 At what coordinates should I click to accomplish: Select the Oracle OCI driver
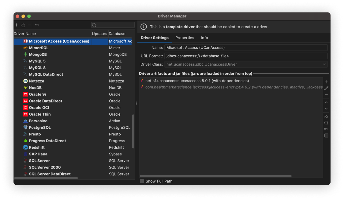73,107
